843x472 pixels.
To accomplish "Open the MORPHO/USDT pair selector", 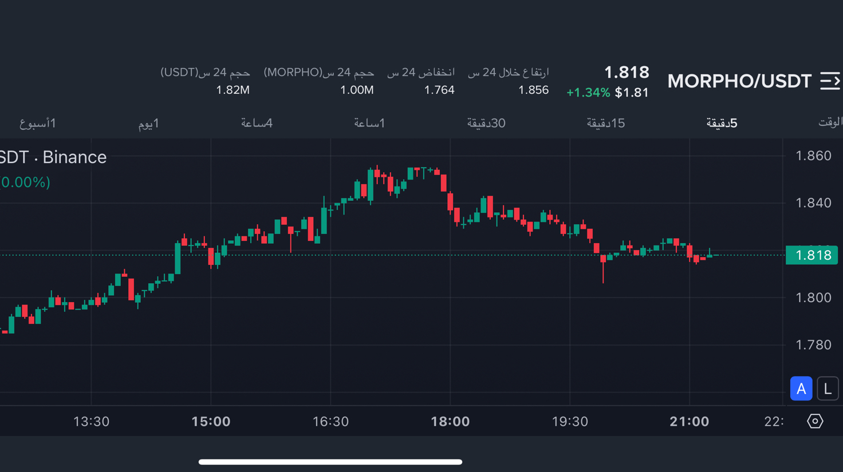I will [739, 81].
